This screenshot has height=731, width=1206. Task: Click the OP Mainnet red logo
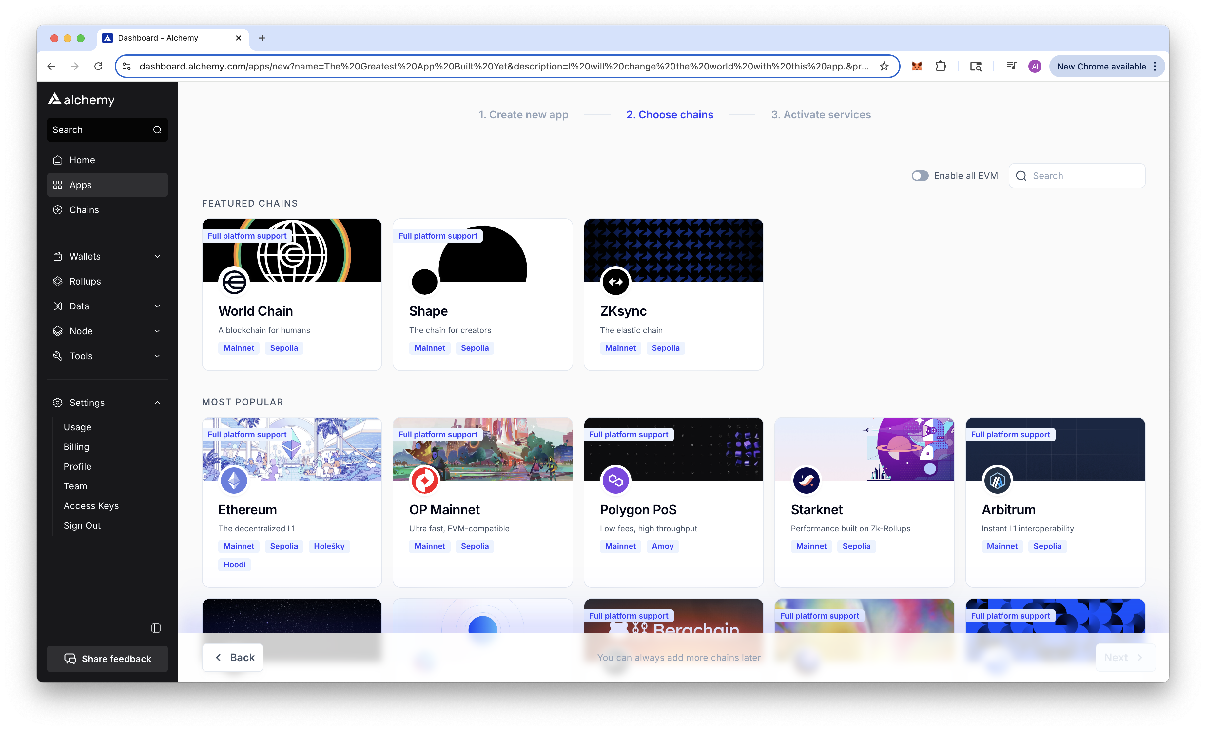click(x=425, y=480)
